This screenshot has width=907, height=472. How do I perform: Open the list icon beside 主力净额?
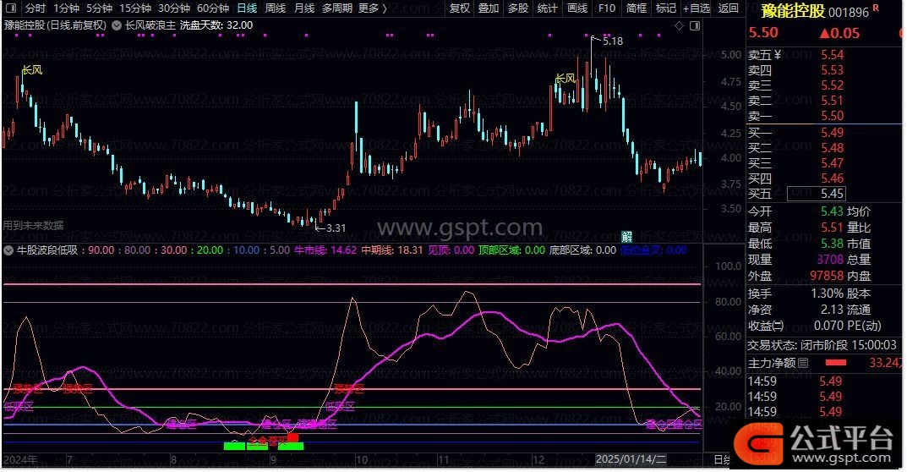[x=803, y=362]
